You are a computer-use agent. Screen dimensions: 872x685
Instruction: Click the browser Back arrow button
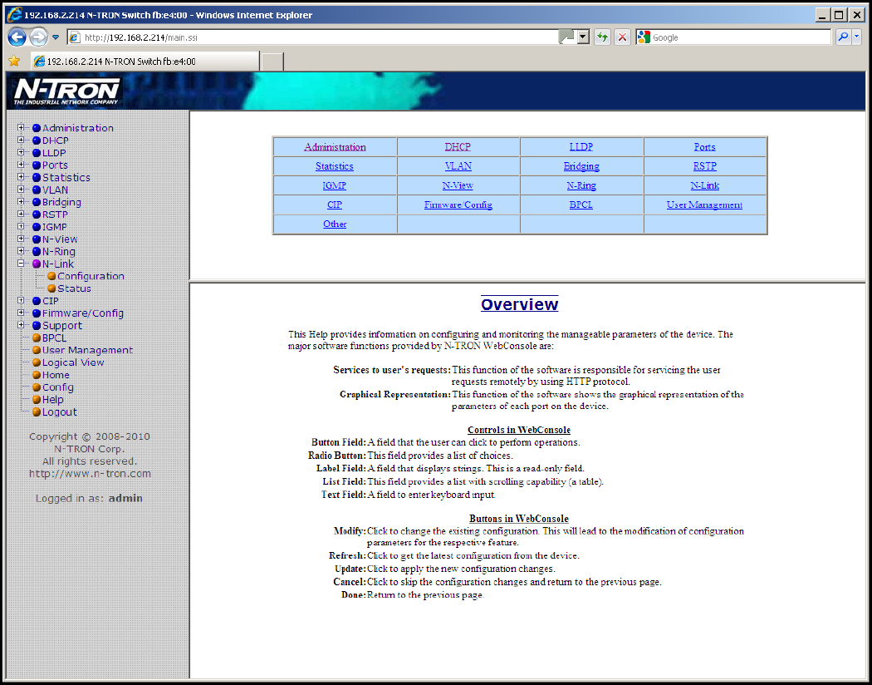(17, 37)
